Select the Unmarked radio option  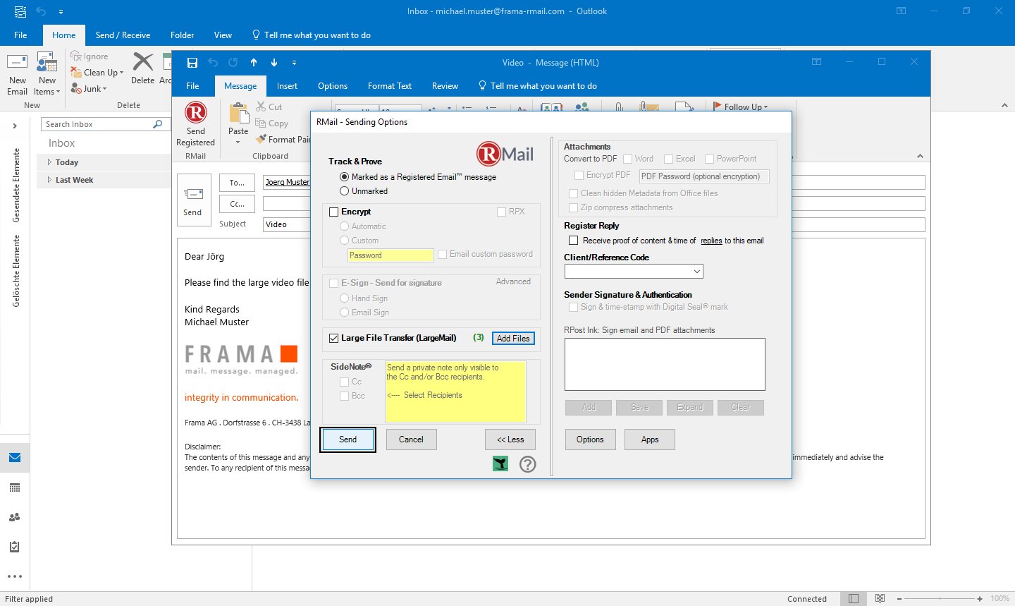pos(344,191)
